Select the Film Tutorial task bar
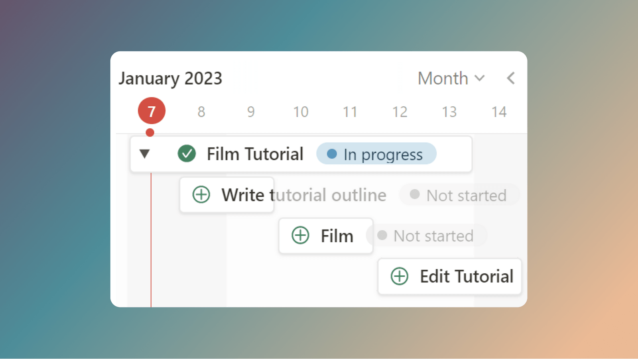Image resolution: width=638 pixels, height=359 pixels. pyautogui.click(x=255, y=154)
